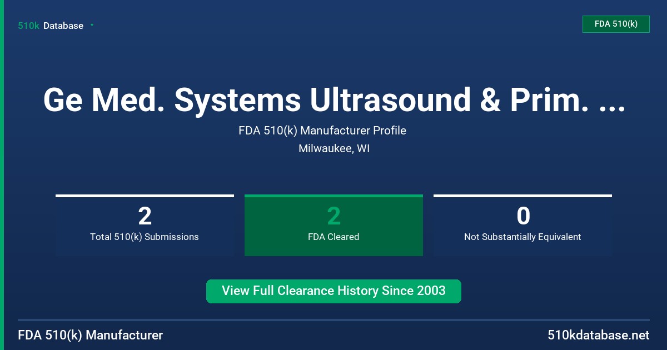Visit 510kdatabase.net footer link
Screen dimensions: 667x350
point(598,335)
